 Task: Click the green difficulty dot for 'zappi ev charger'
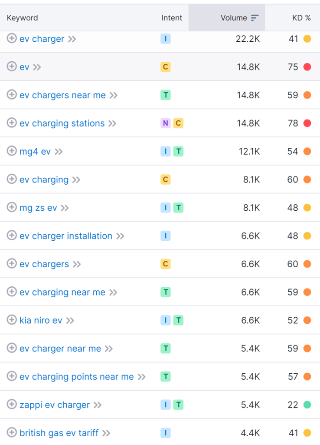[307, 405]
